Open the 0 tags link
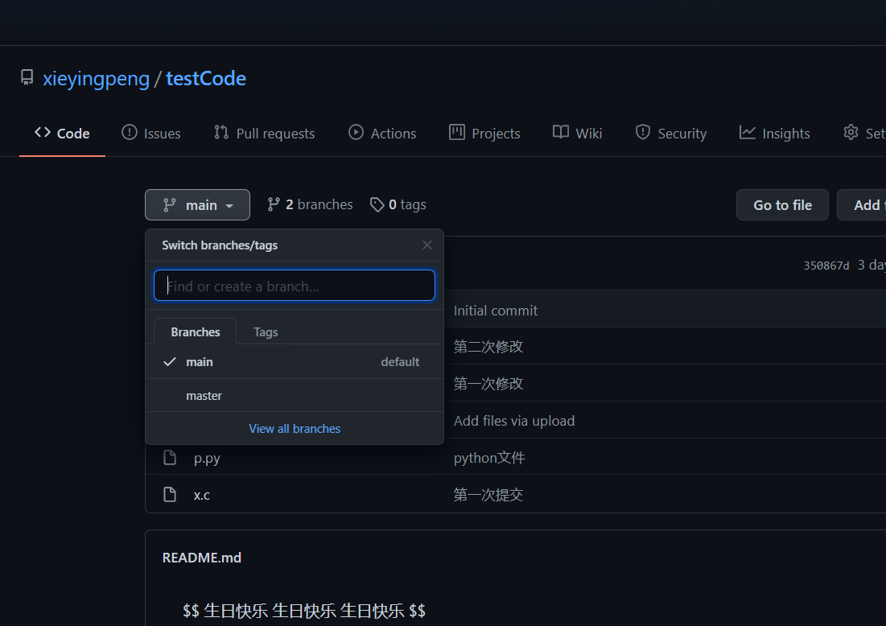886x626 pixels. [x=398, y=204]
